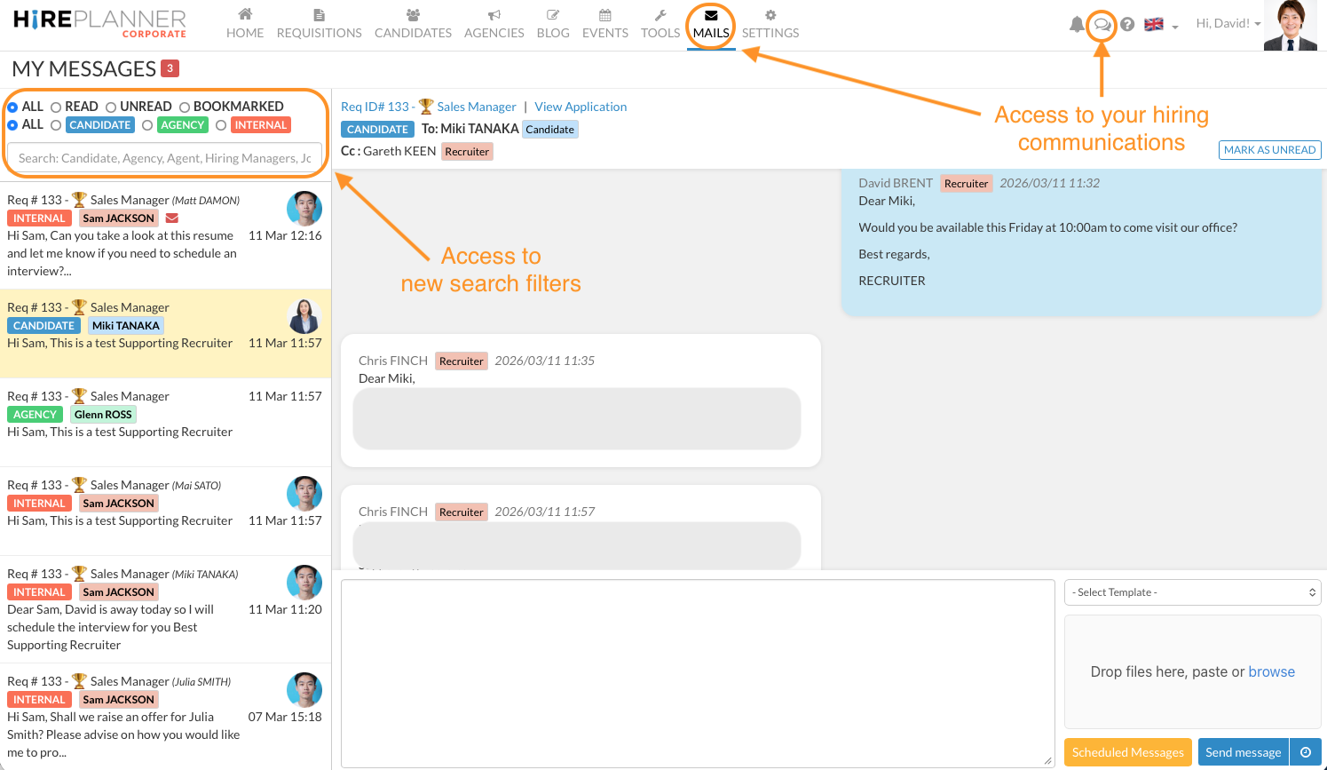This screenshot has height=770, width=1327.
Task: Expand the Select Template dropdown
Action: tap(1192, 592)
